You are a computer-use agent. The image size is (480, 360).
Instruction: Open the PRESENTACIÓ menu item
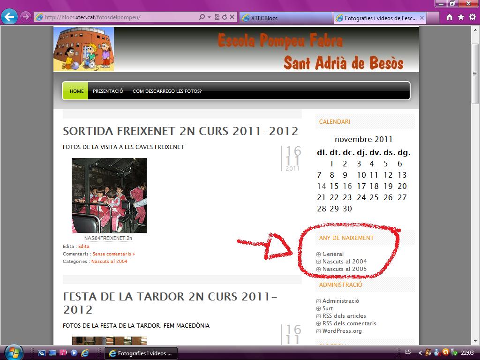coord(108,91)
